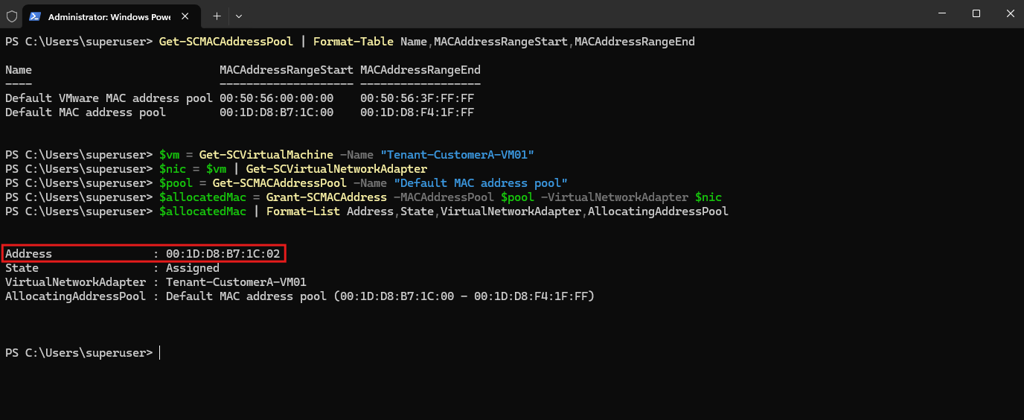Close the Administrator: Windows PowerShell tab
Screen dimensions: 1024x420
pyautogui.click(x=186, y=16)
